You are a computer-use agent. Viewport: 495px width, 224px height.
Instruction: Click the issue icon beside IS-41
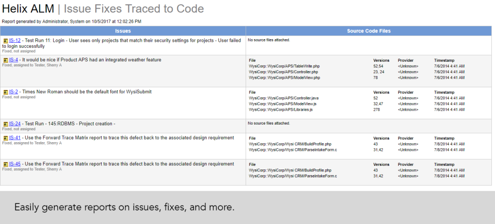[6, 138]
